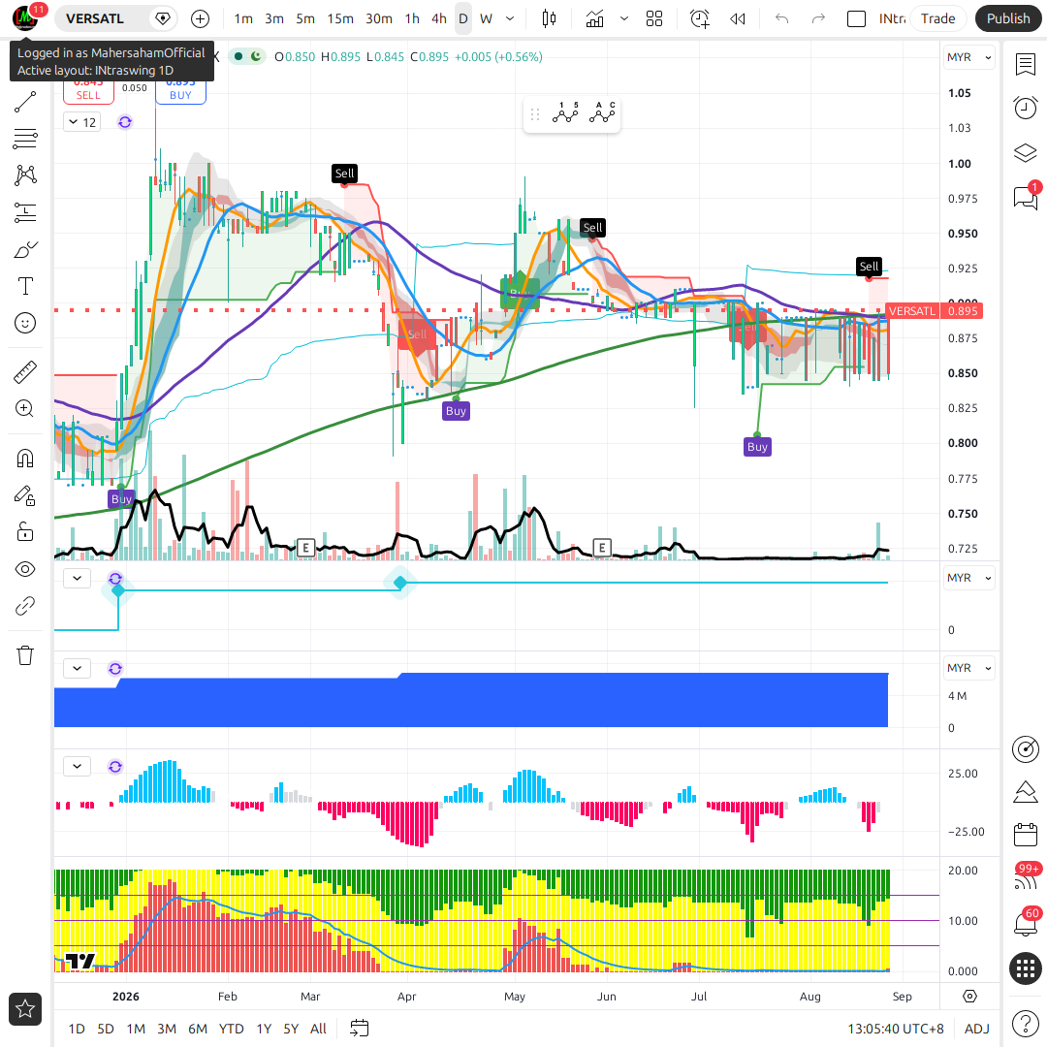Viewport: 1047px width, 1047px height.
Task: Toggle lock all drawings
Action: [x=24, y=532]
